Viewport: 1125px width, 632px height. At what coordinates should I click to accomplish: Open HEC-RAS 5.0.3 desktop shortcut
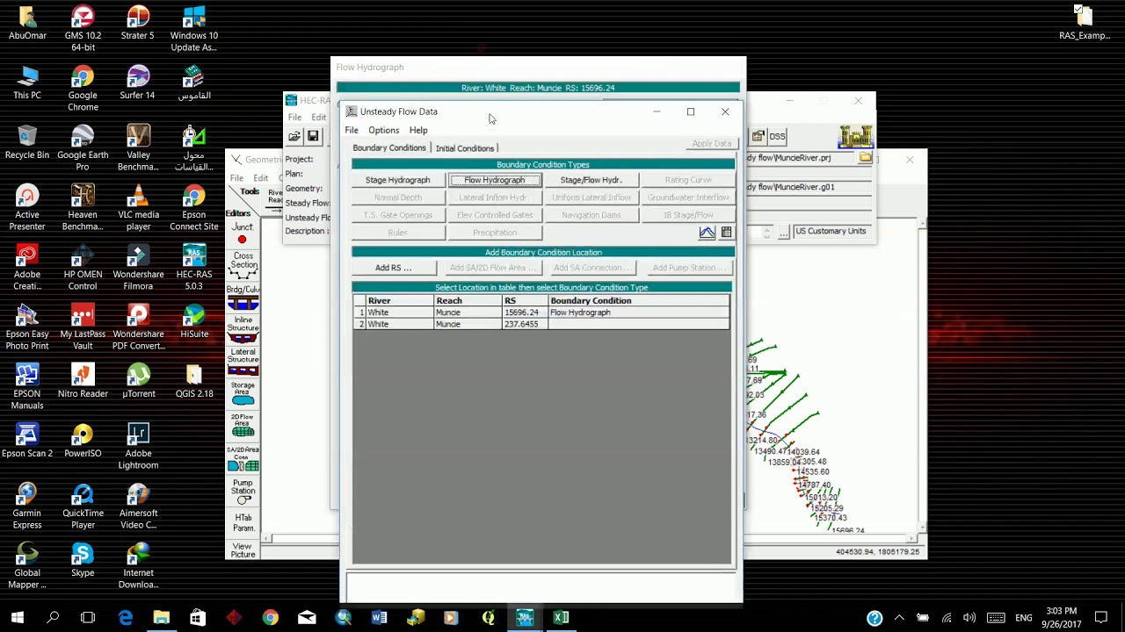(x=193, y=267)
